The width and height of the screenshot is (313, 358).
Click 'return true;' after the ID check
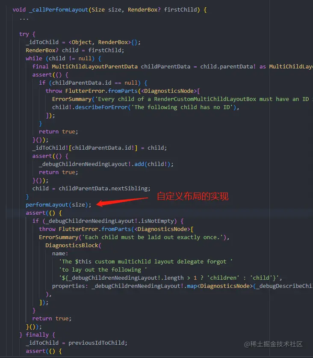59,132
